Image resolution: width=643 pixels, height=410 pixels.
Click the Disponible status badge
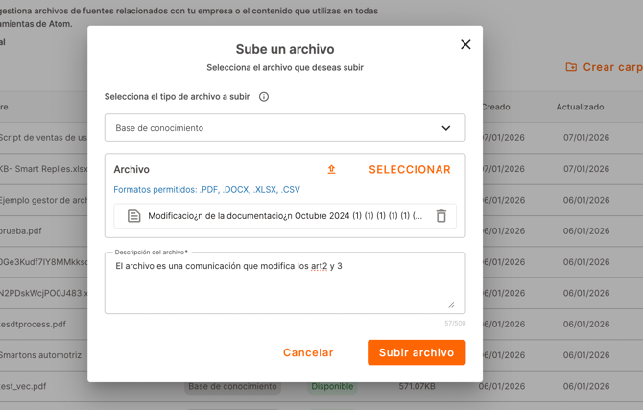tap(331, 387)
